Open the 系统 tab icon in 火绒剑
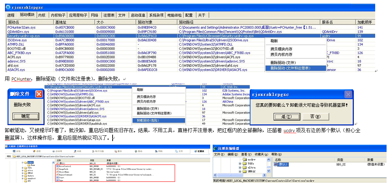388x188 pixels. (x=14, y=151)
